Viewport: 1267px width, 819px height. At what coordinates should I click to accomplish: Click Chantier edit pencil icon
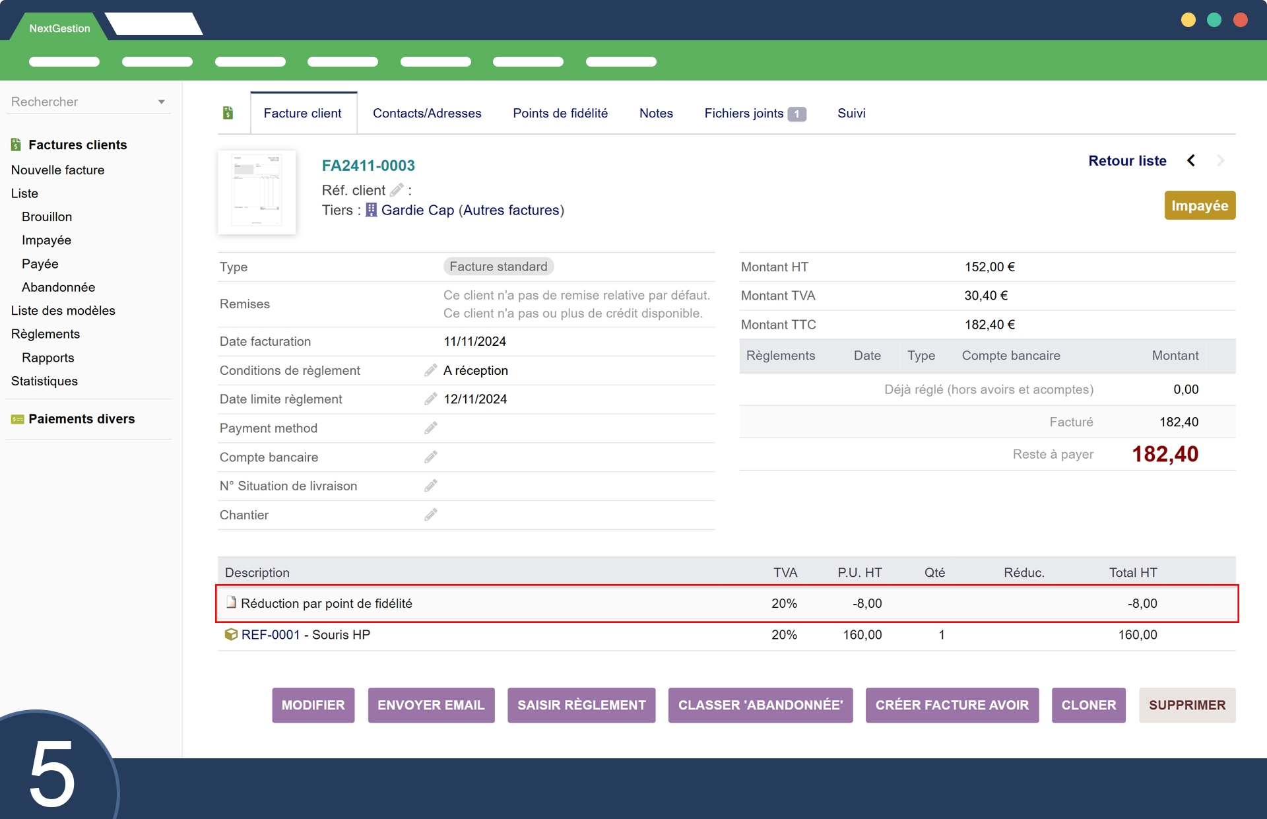click(430, 515)
